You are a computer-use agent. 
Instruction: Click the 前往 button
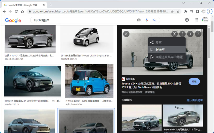pyautogui.click(x=194, y=81)
